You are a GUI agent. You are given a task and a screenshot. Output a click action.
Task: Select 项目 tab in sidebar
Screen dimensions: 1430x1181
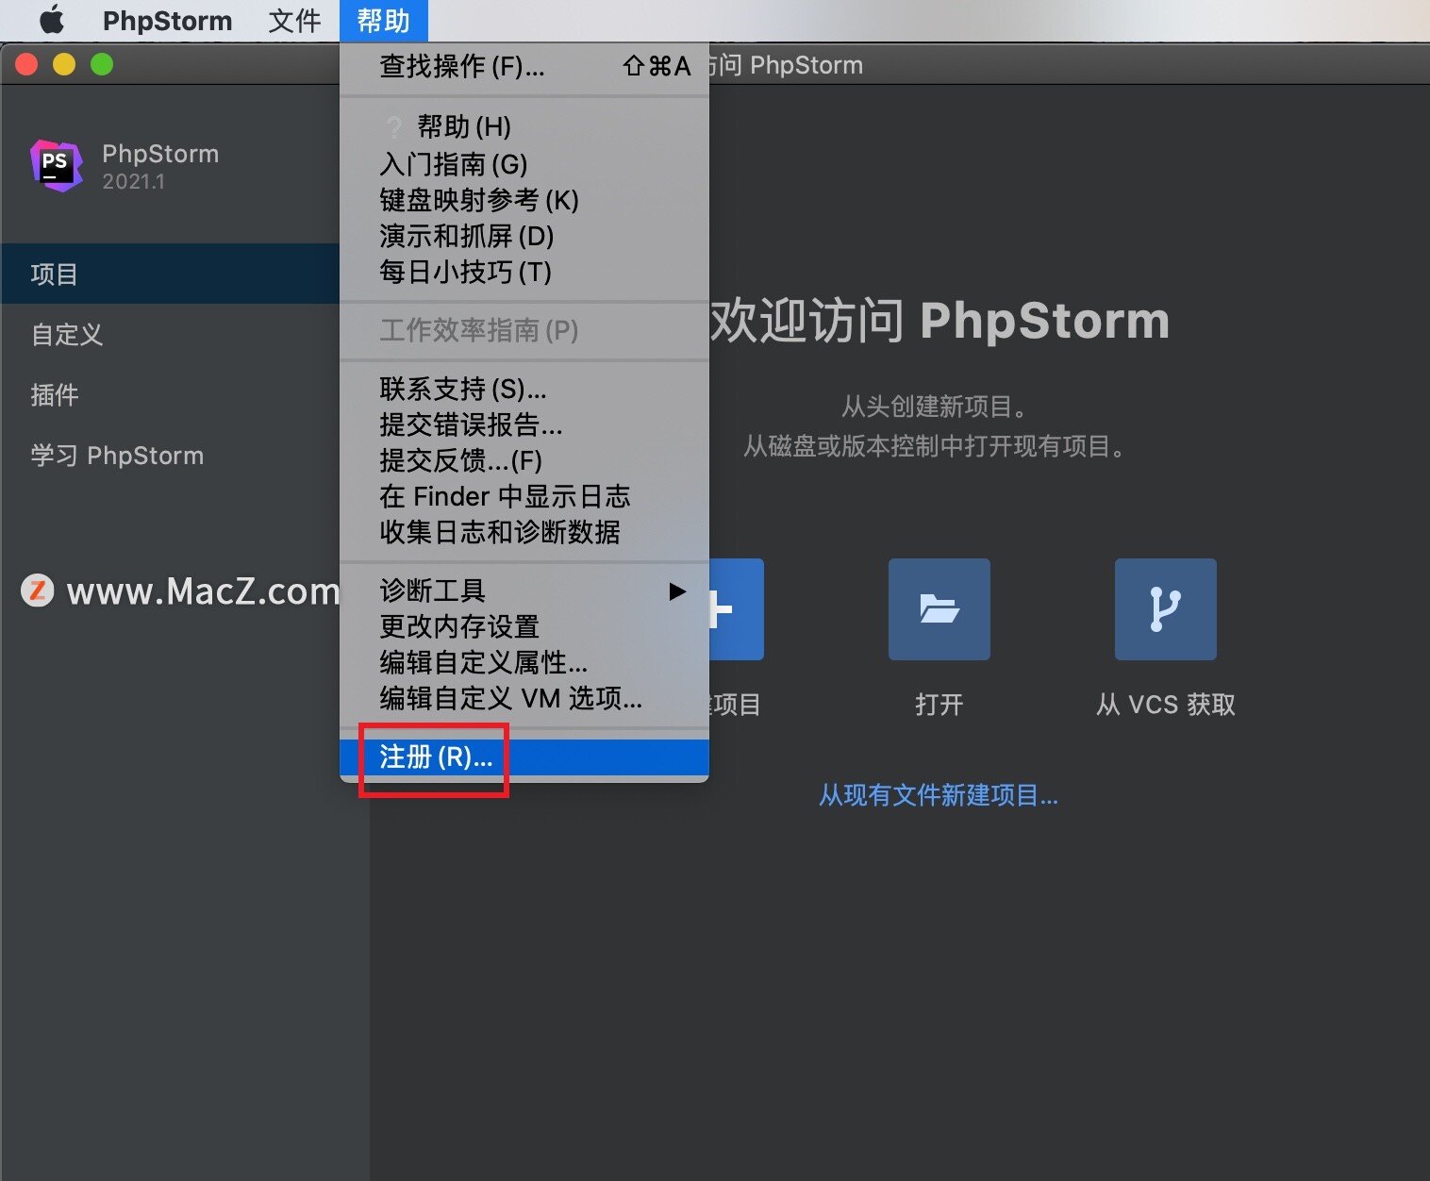(170, 274)
